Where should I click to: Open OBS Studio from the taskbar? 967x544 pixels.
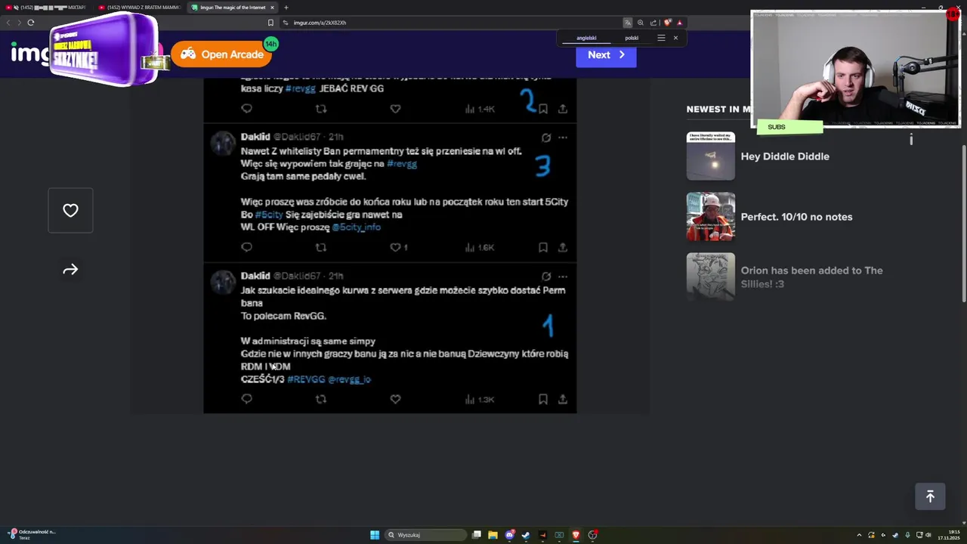click(x=592, y=535)
